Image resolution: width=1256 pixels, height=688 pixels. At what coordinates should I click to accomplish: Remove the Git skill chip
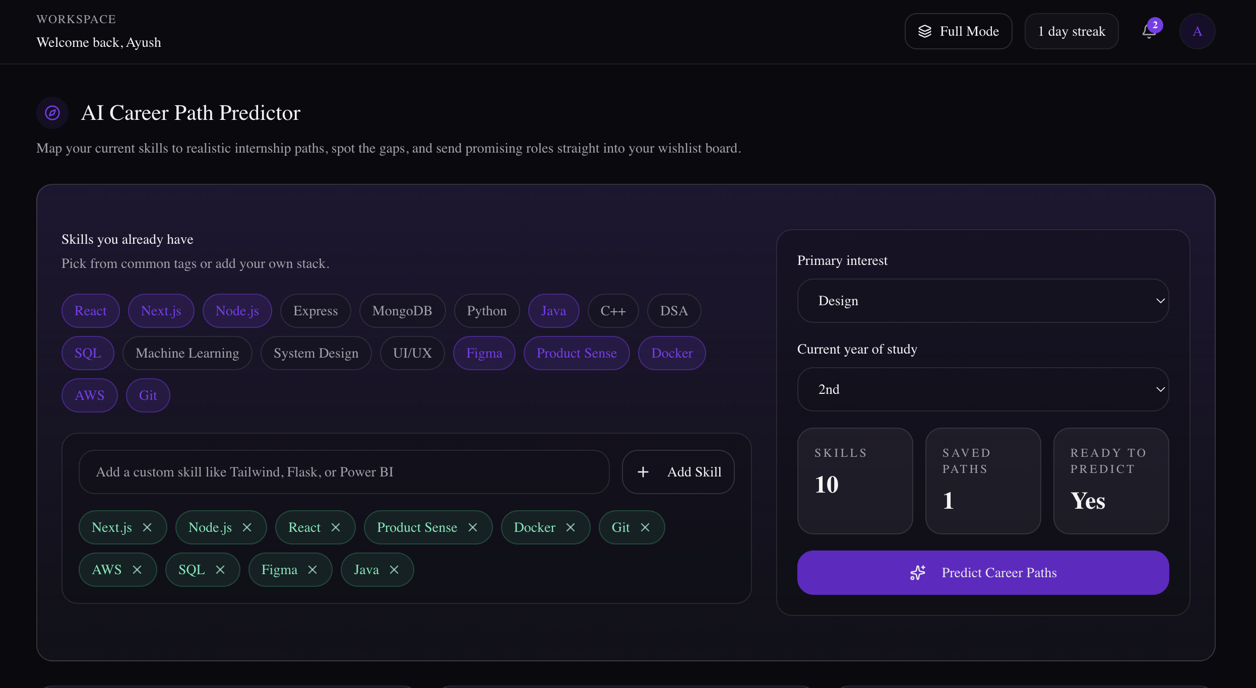[645, 527]
